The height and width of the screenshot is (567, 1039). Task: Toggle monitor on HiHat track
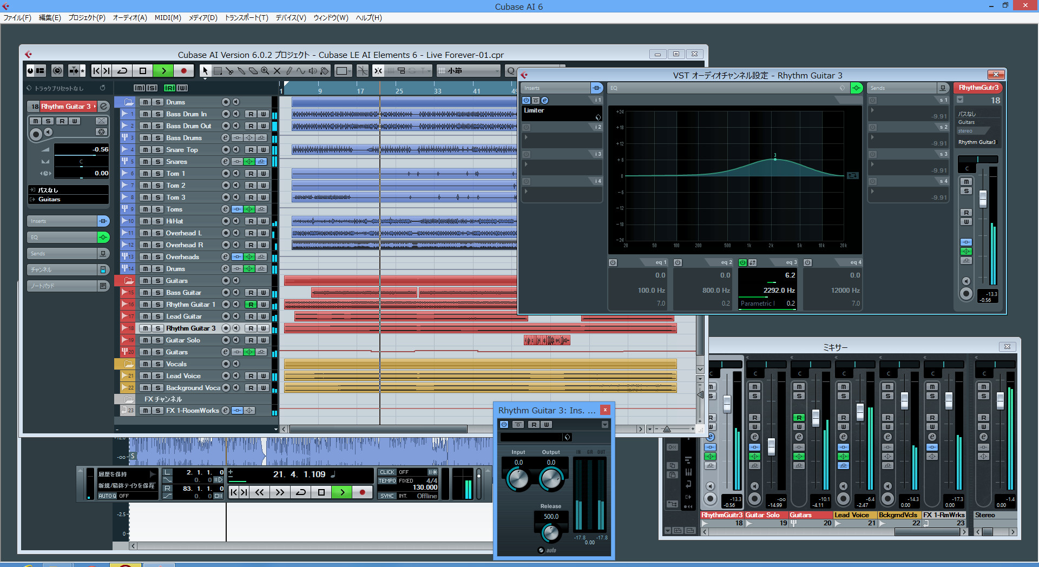[x=236, y=221]
